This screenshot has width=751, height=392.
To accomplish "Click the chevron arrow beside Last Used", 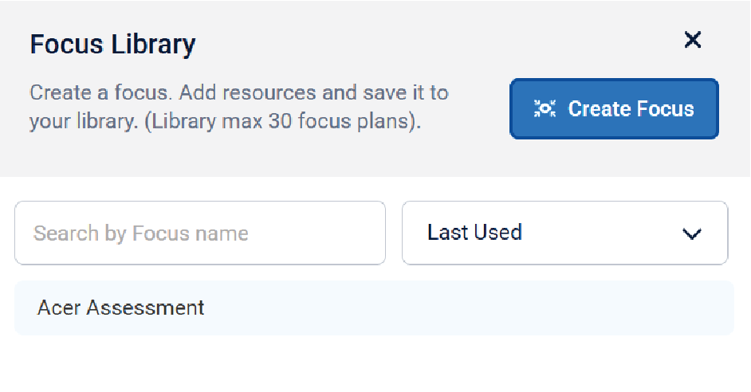I will pos(691,233).
